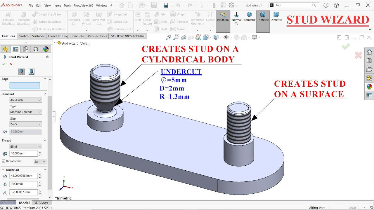Screen dimensions: 374x210
Task: Switch to the Evaluate tab
Action: click(x=78, y=36)
